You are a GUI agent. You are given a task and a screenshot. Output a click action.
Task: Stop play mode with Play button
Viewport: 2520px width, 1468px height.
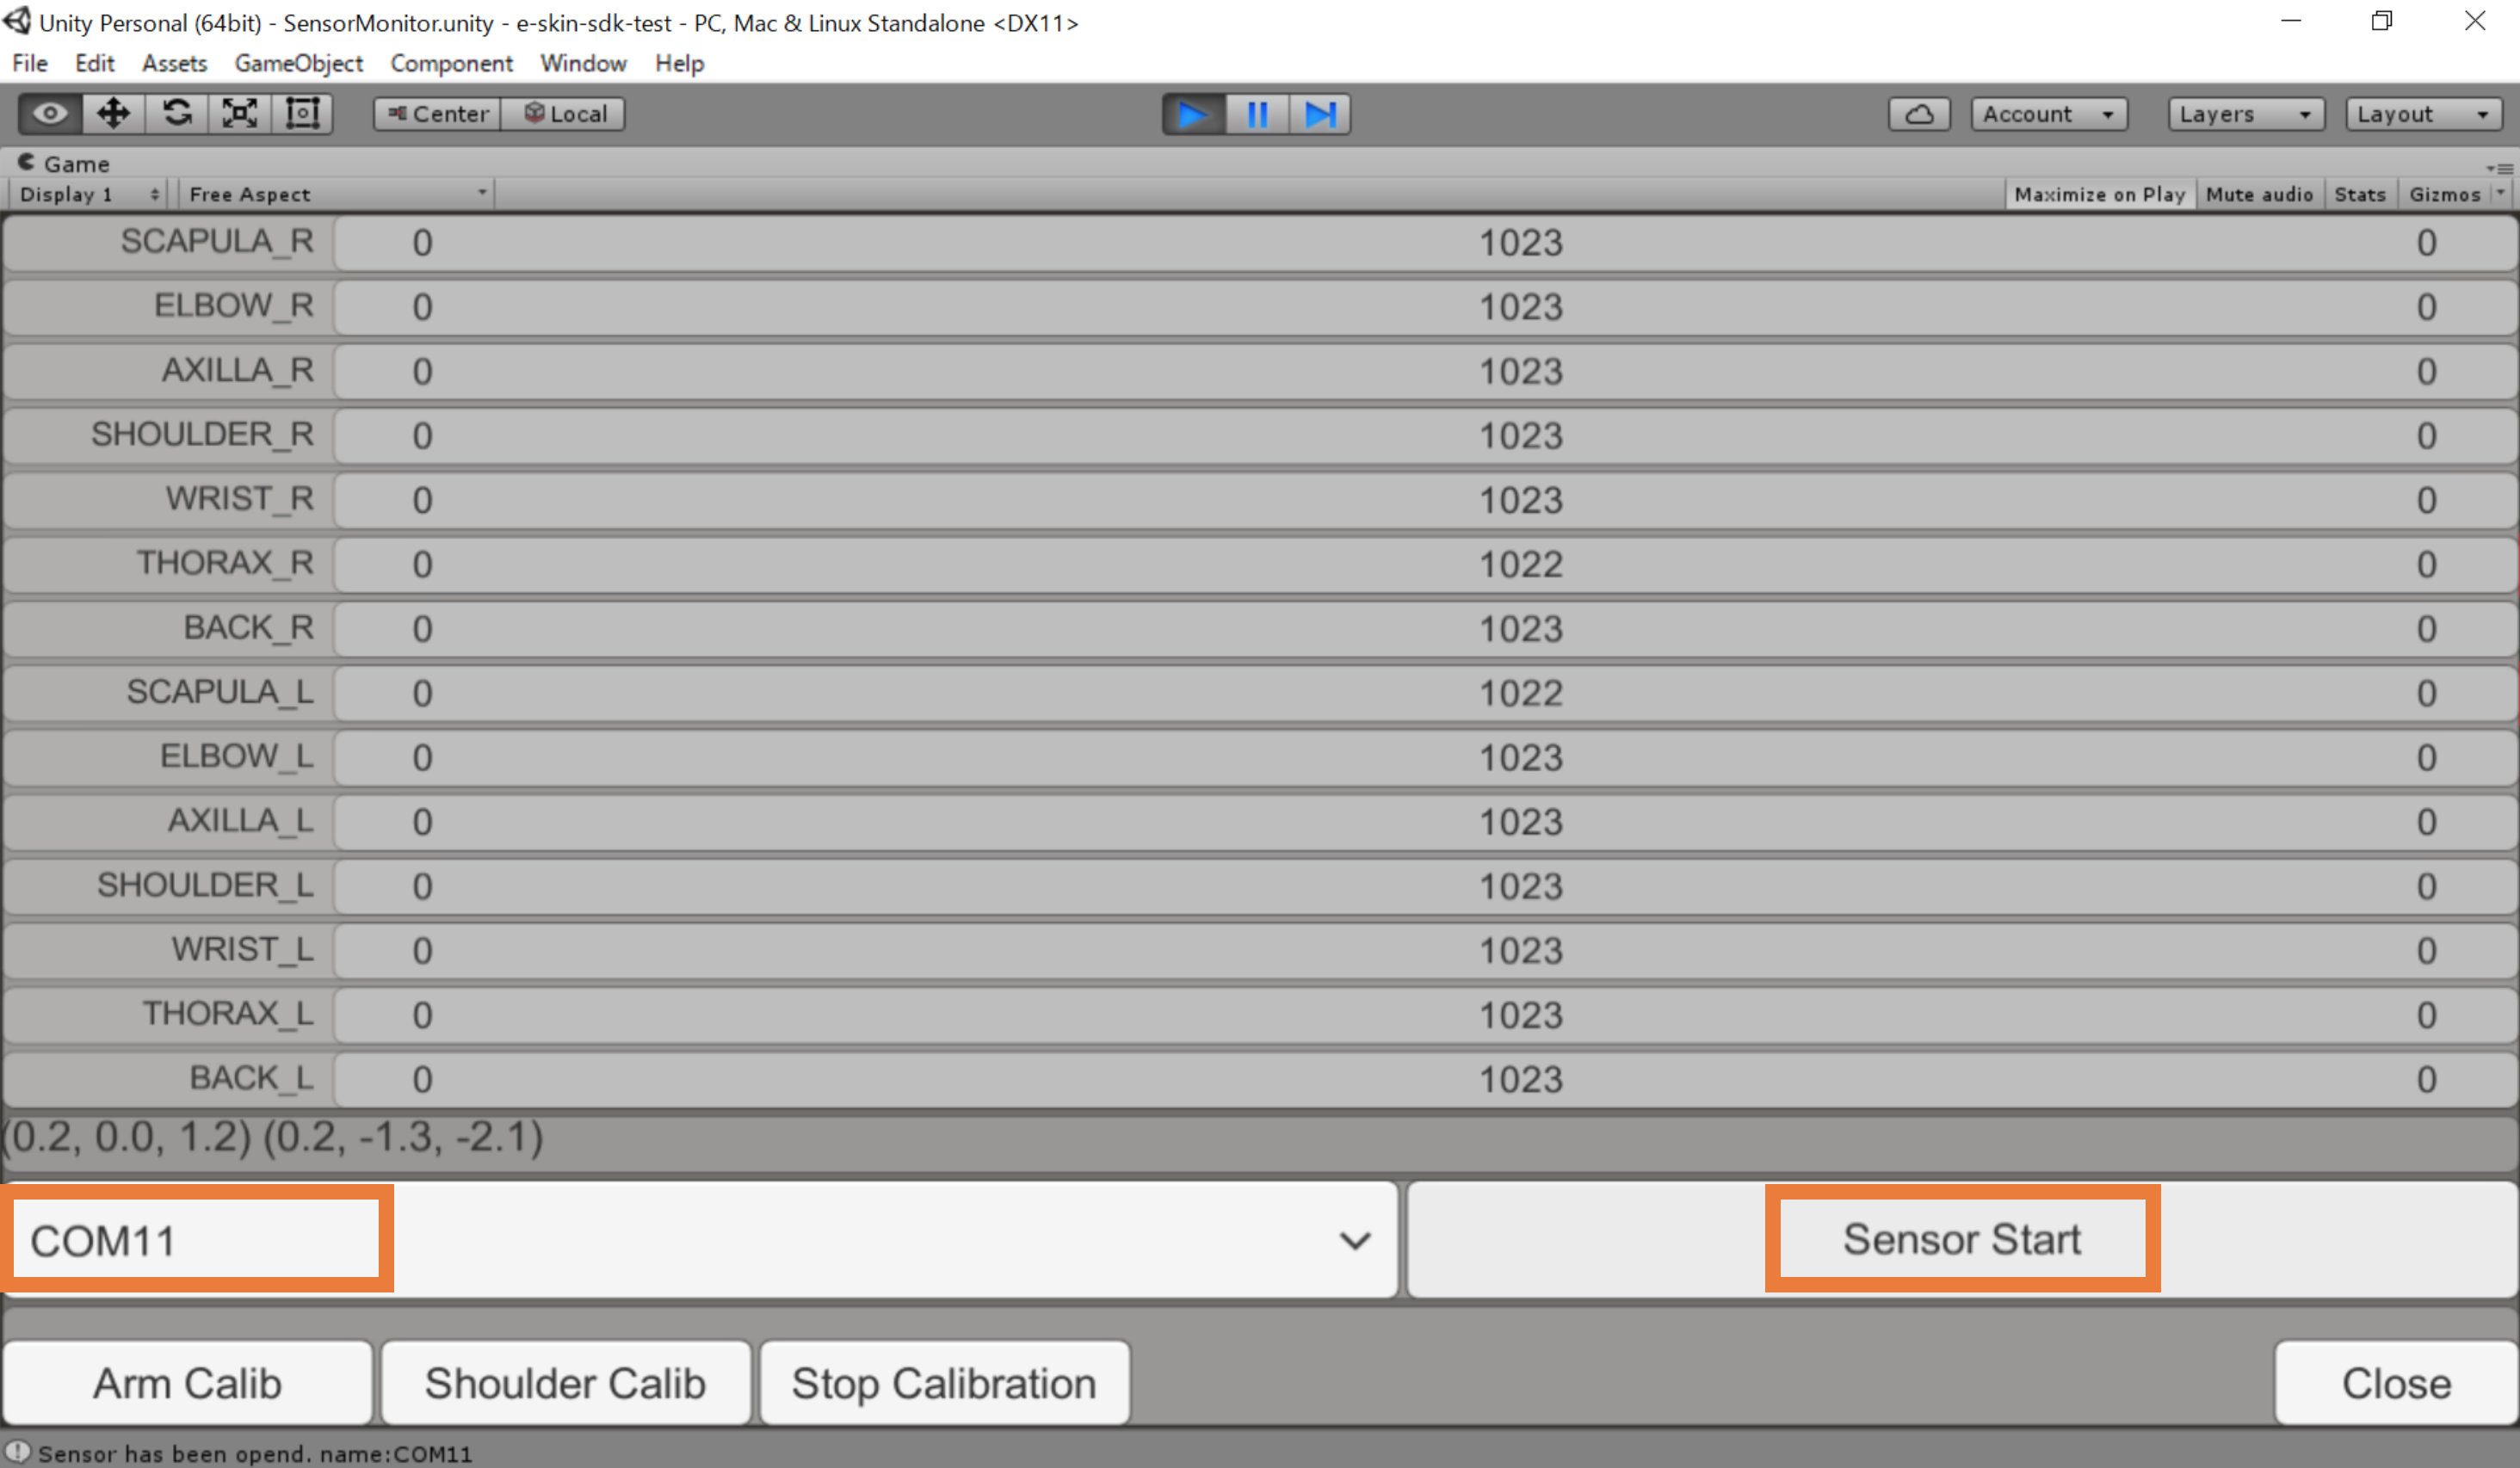1193,114
